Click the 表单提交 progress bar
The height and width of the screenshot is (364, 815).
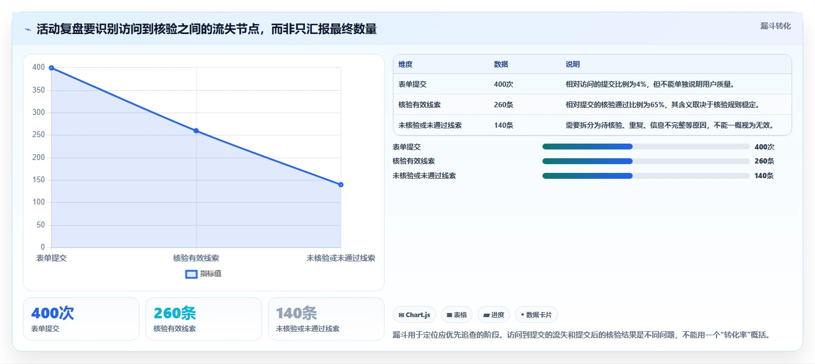(x=646, y=147)
